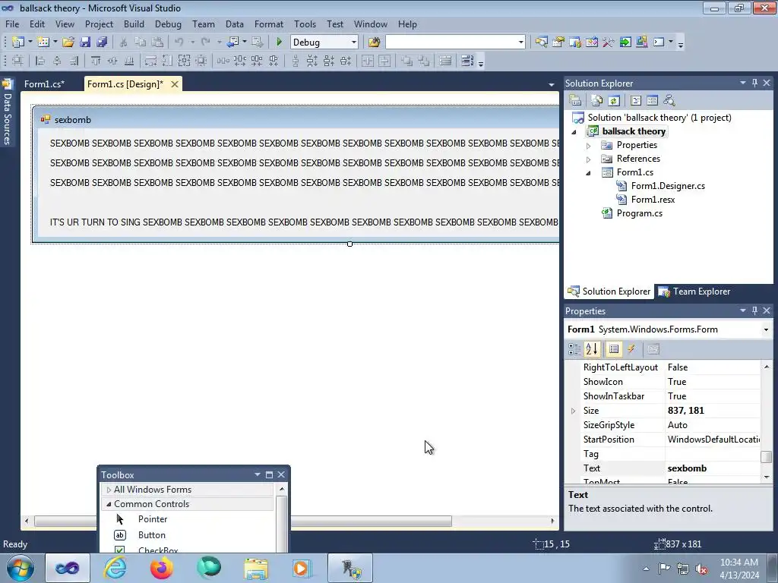The width and height of the screenshot is (778, 583).
Task: Expand the References node in Solution Explorer
Action: 589,159
